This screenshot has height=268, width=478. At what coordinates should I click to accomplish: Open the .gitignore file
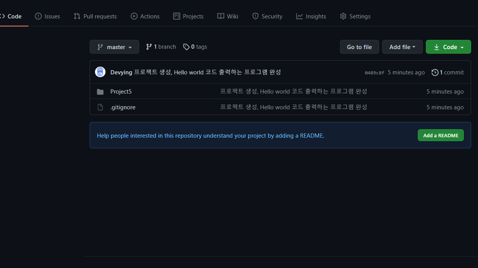[x=123, y=107]
